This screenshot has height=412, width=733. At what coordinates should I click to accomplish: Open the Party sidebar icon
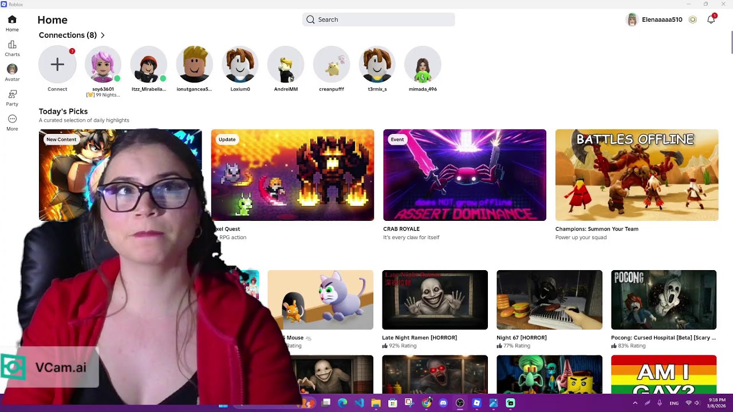(12, 94)
